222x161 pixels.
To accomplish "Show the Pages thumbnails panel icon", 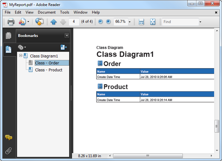I will pyautogui.click(x=9, y=36).
